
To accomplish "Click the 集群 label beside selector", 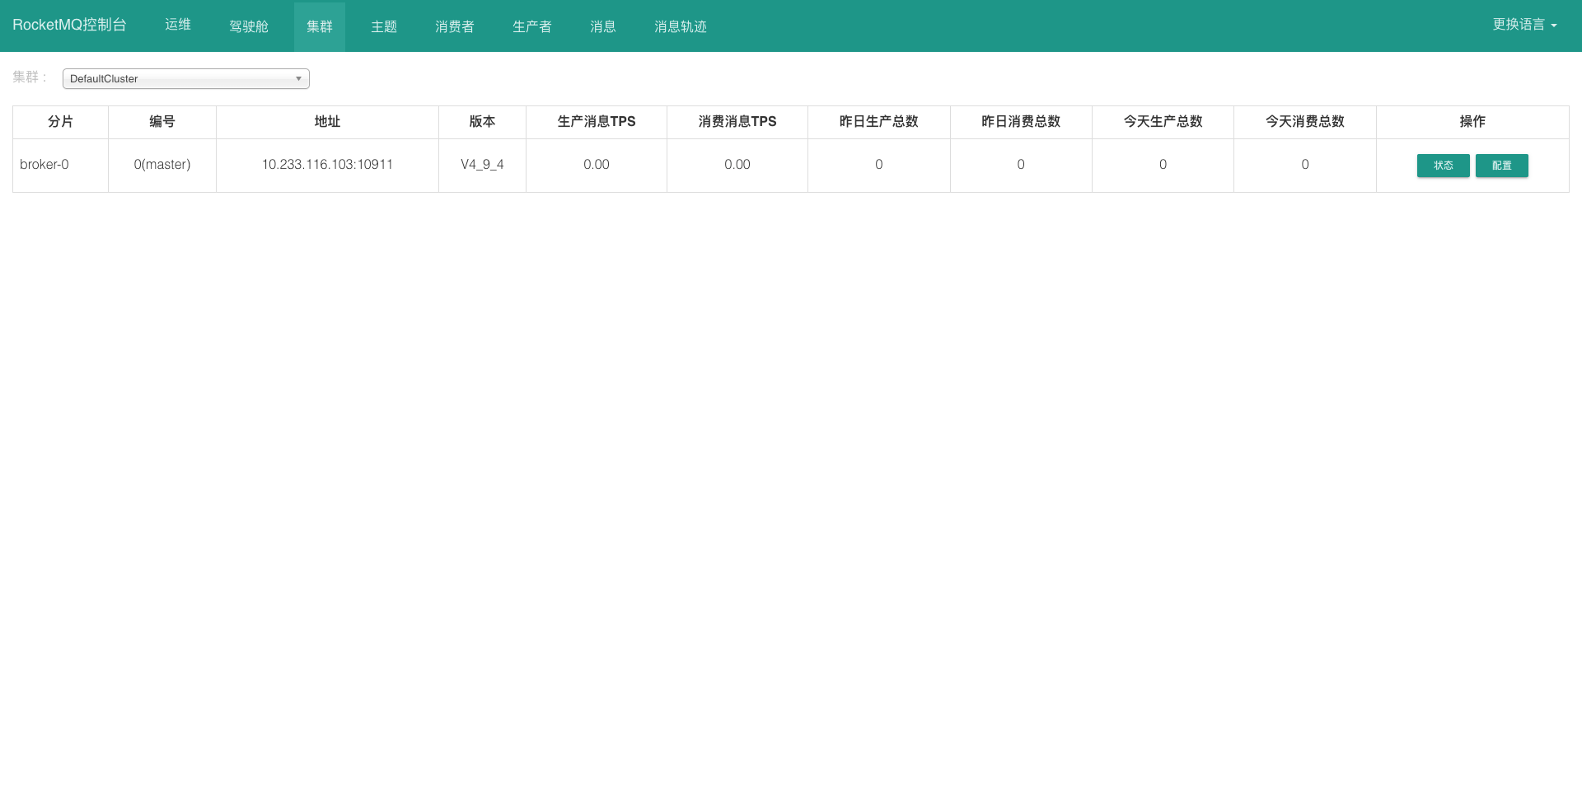I will point(30,77).
